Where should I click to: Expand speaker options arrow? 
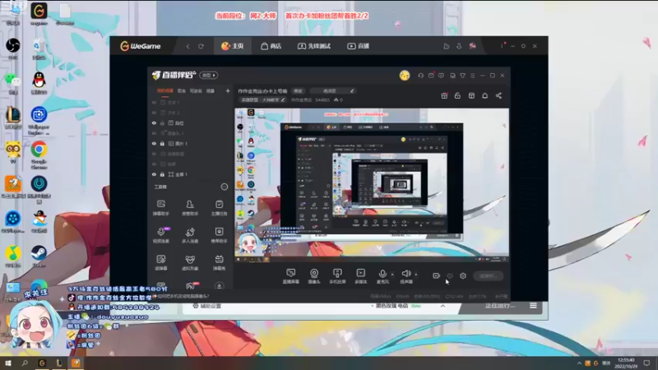click(416, 275)
